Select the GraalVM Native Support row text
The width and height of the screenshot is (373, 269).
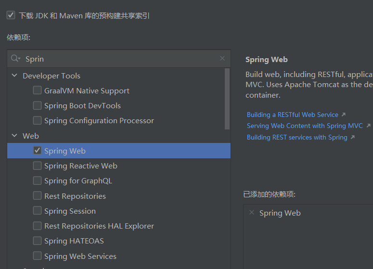click(x=87, y=91)
